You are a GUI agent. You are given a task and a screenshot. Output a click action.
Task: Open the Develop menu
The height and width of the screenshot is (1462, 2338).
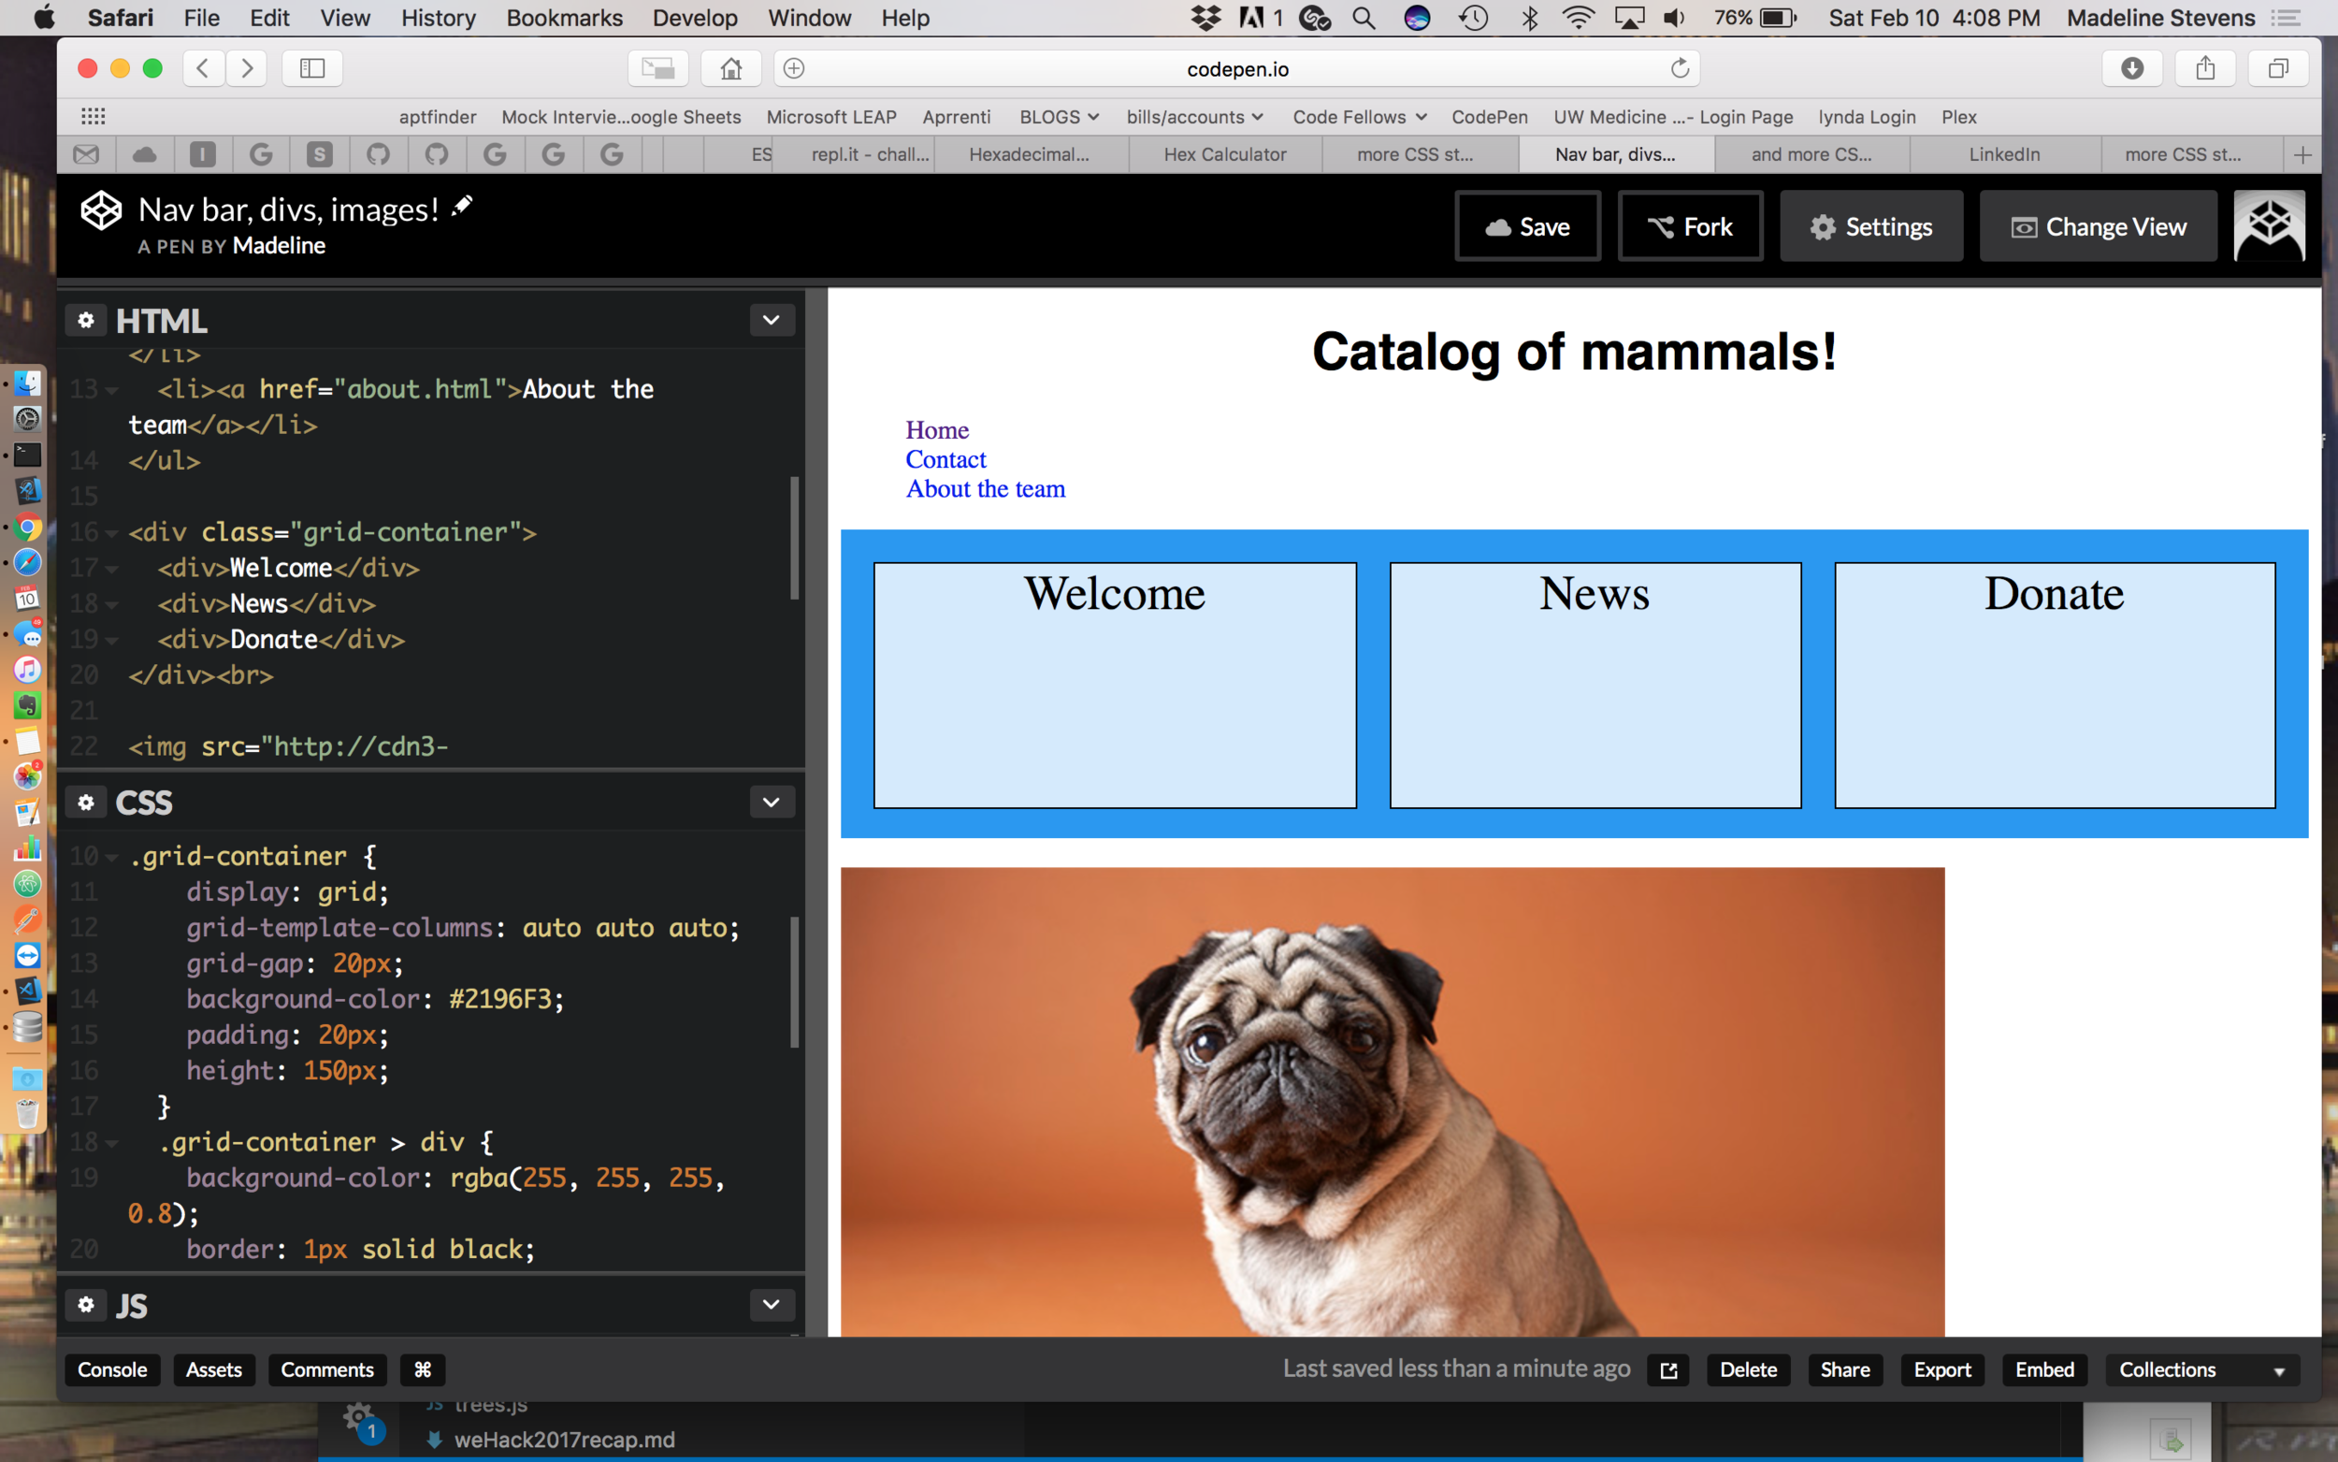(x=695, y=18)
